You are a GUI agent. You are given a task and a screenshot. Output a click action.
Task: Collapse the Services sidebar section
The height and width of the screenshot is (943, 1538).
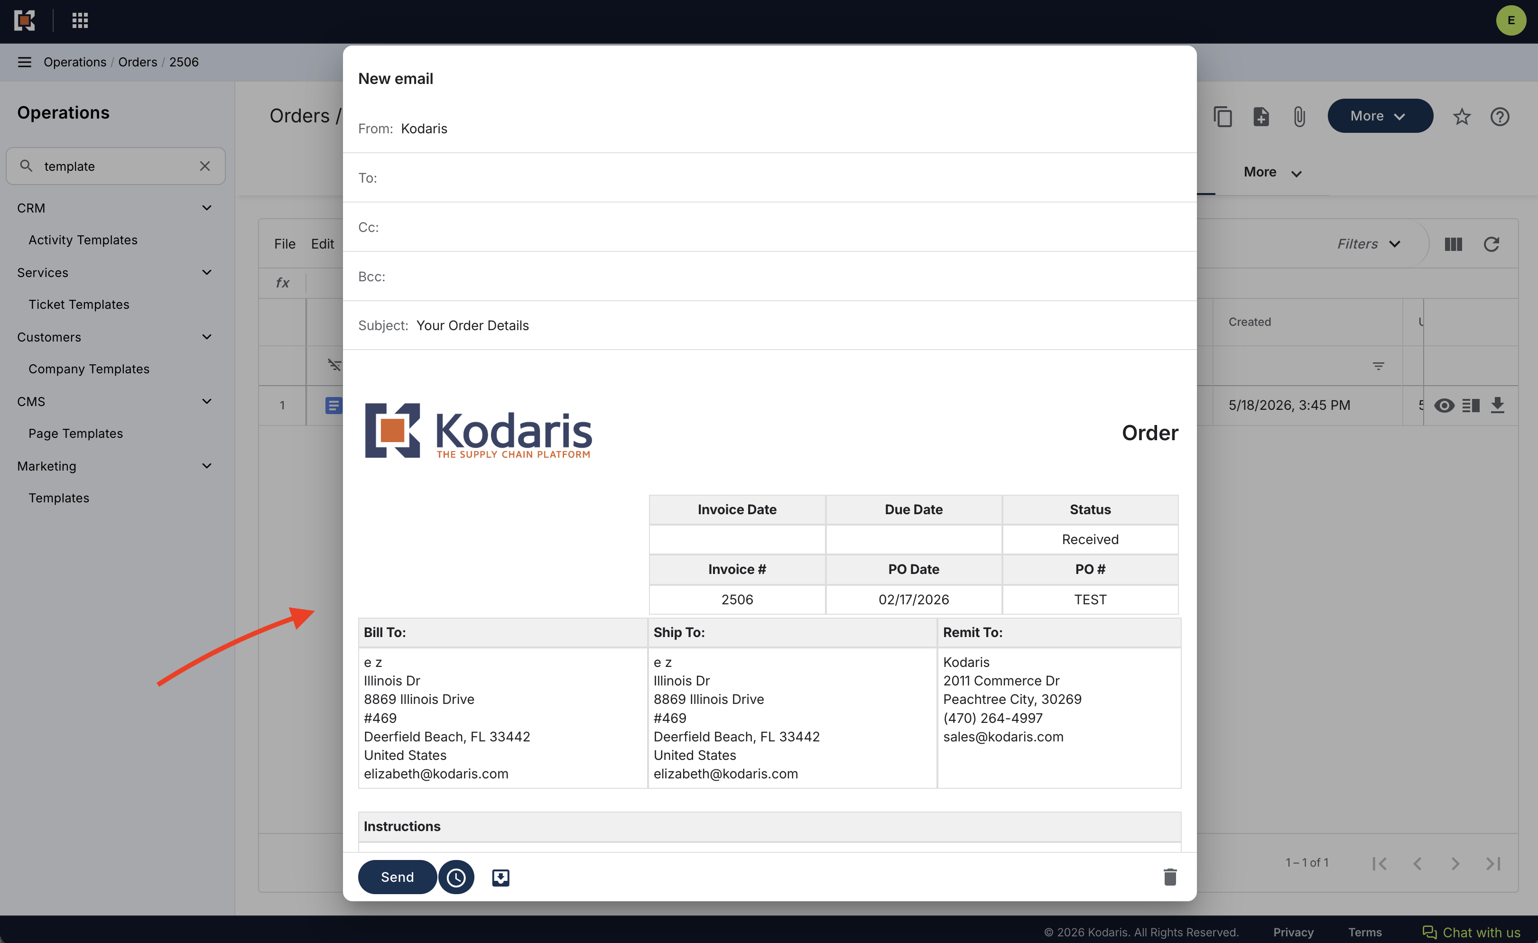(x=207, y=272)
